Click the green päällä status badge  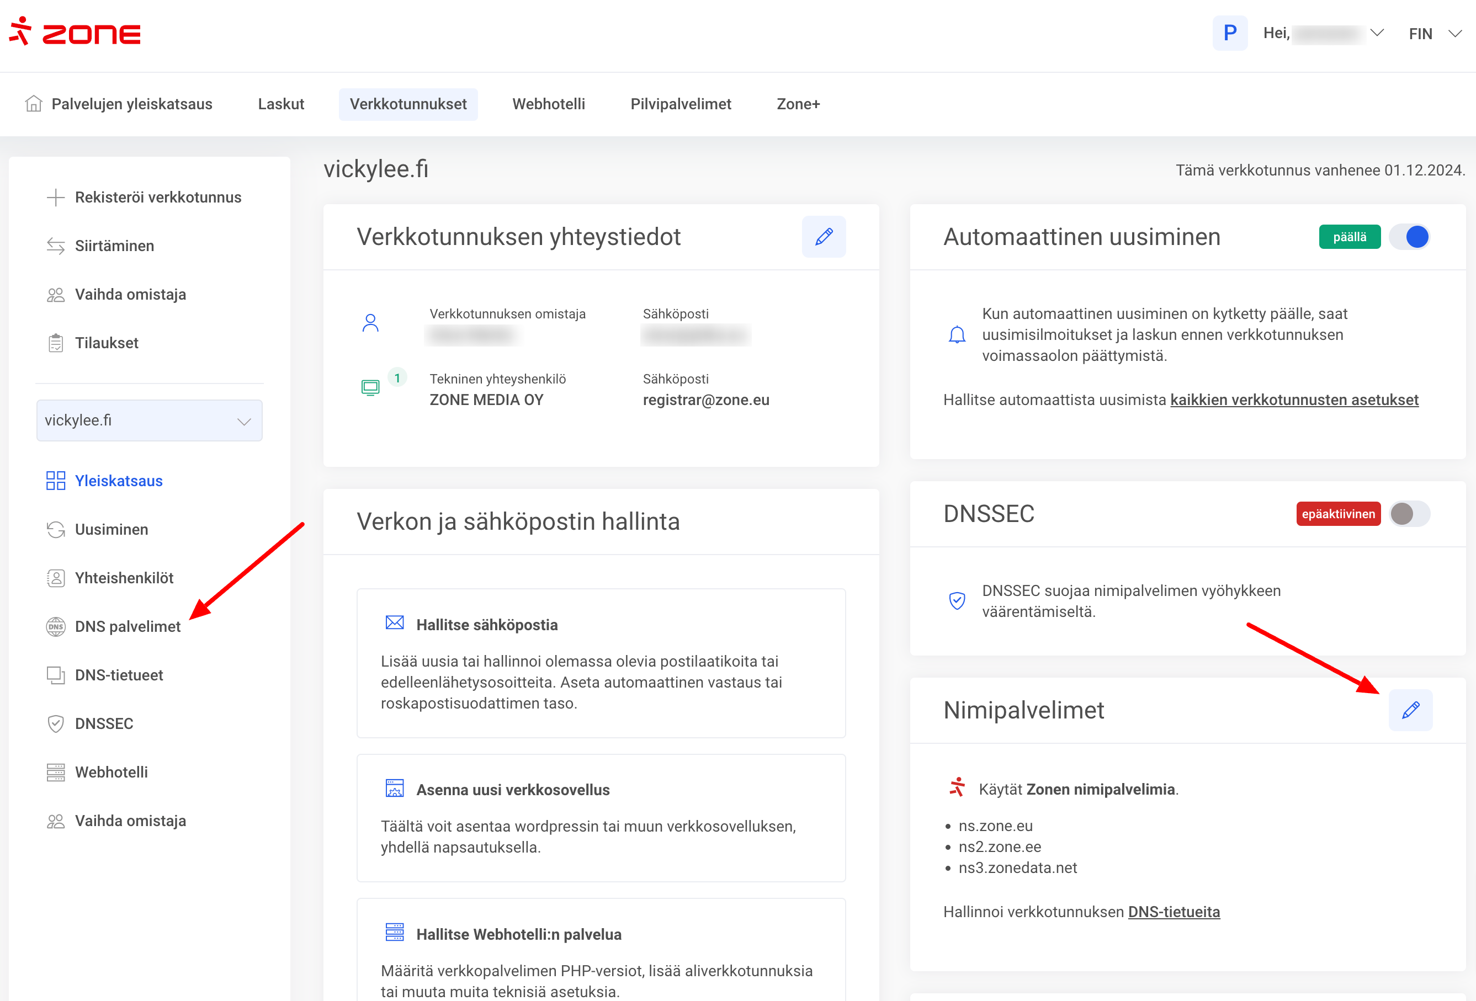[1349, 237]
